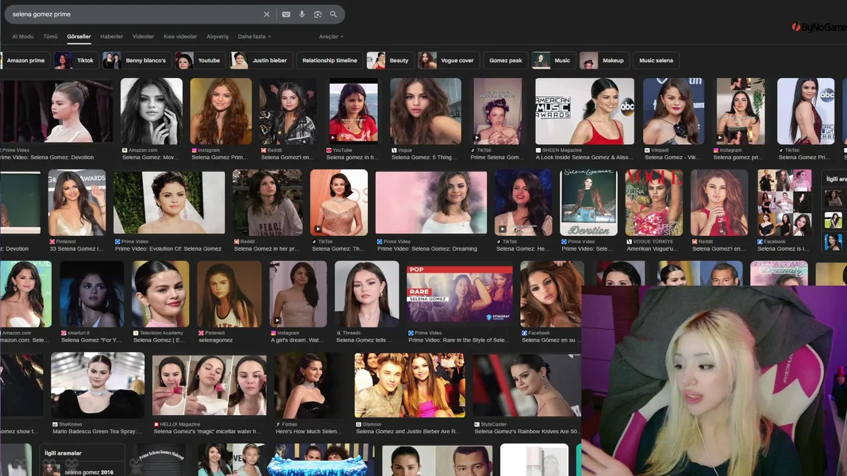Open the HELLO! Magazine micellar water image
Screen dimensions: 847x476
tap(209, 385)
